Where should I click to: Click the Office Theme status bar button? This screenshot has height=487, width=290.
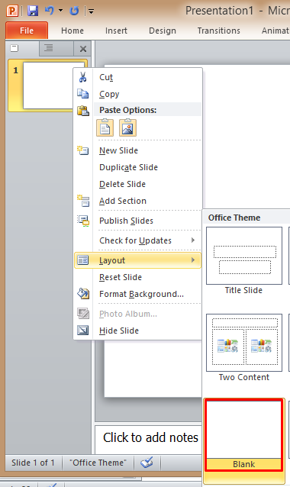click(x=98, y=463)
